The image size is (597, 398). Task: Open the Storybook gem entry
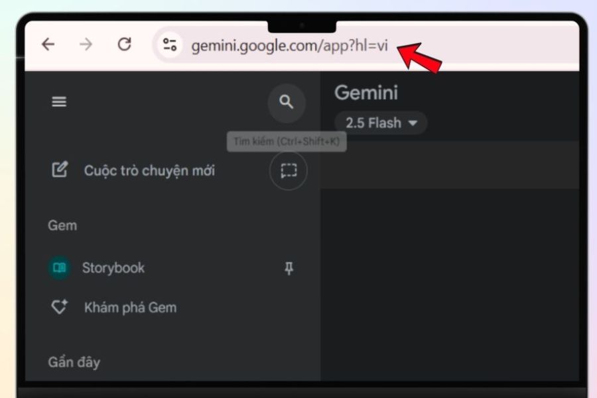(113, 268)
